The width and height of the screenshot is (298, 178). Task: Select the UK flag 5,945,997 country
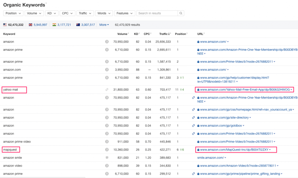click(38, 25)
